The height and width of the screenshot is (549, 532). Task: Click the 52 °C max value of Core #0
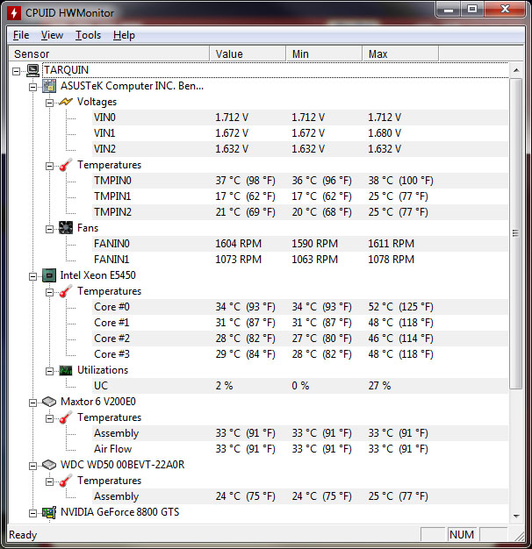pos(400,307)
